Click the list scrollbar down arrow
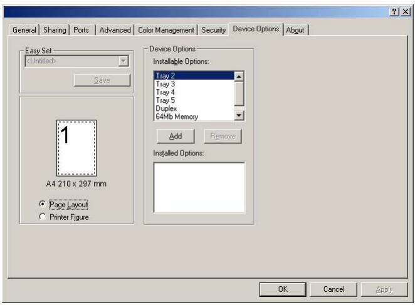 (x=239, y=115)
